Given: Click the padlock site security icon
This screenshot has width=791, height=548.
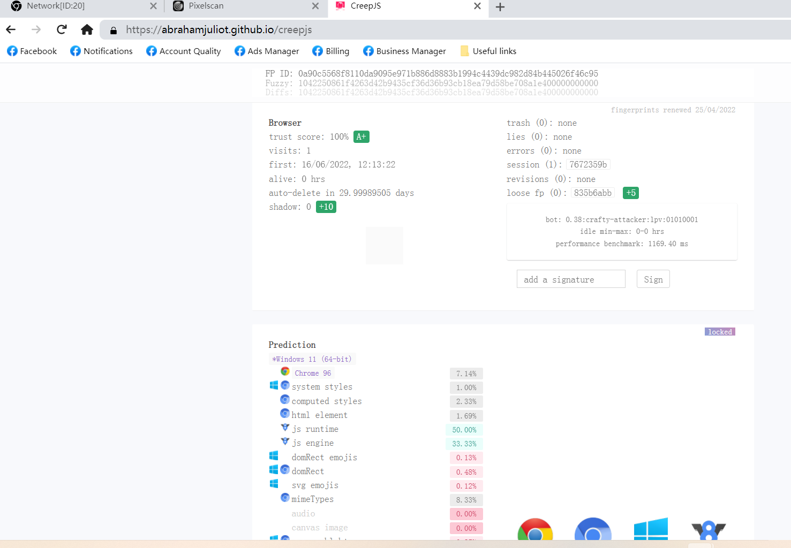Looking at the screenshot, I should click(x=114, y=31).
